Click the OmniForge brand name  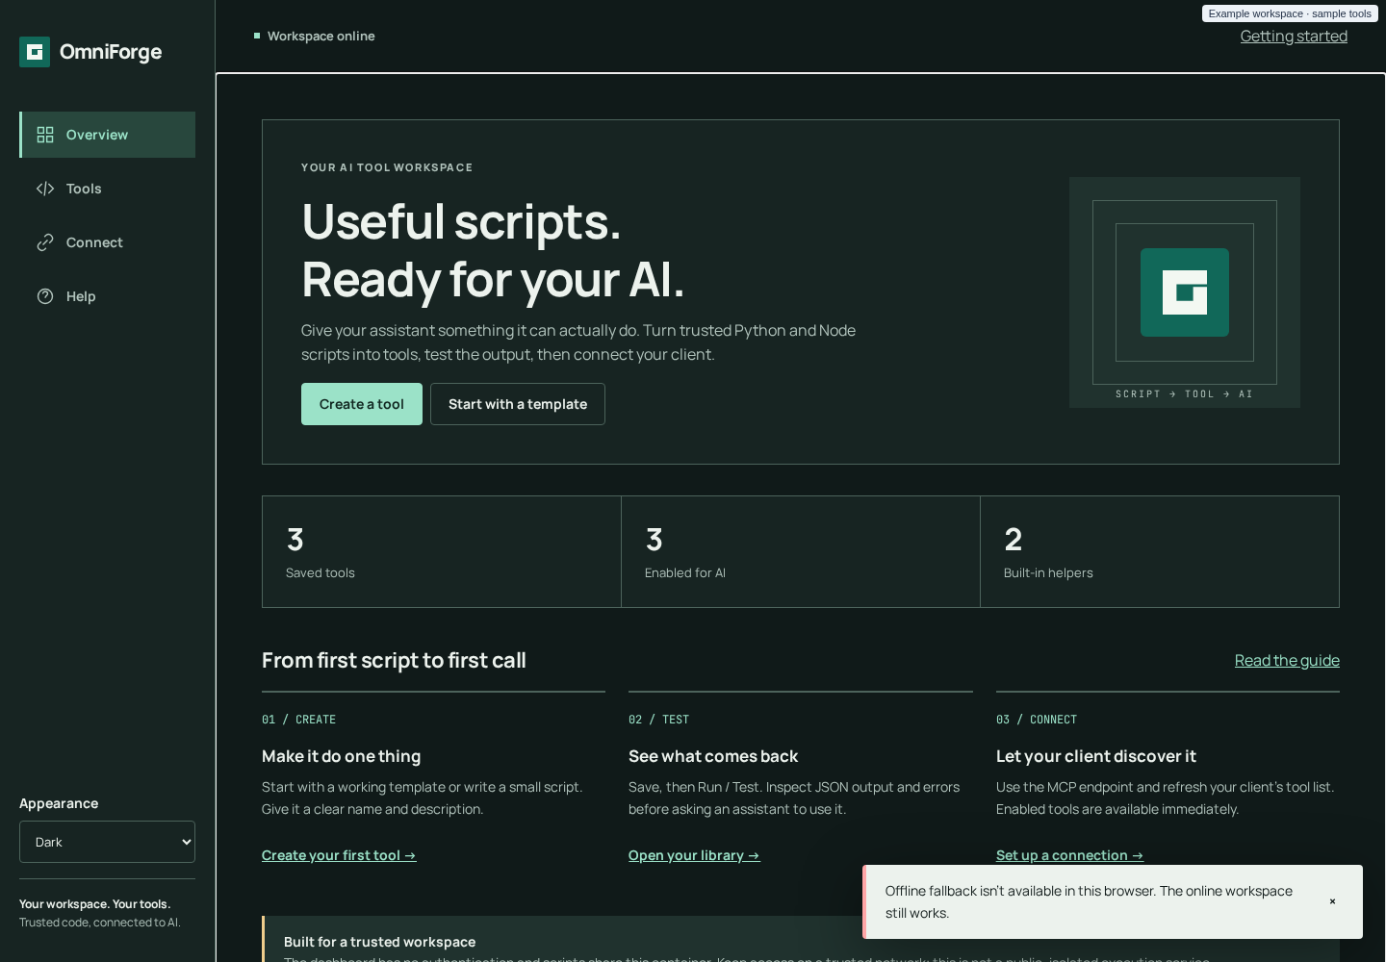[111, 52]
